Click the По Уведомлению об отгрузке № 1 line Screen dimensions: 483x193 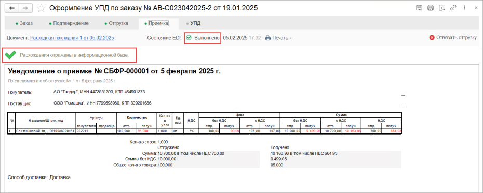62,81
